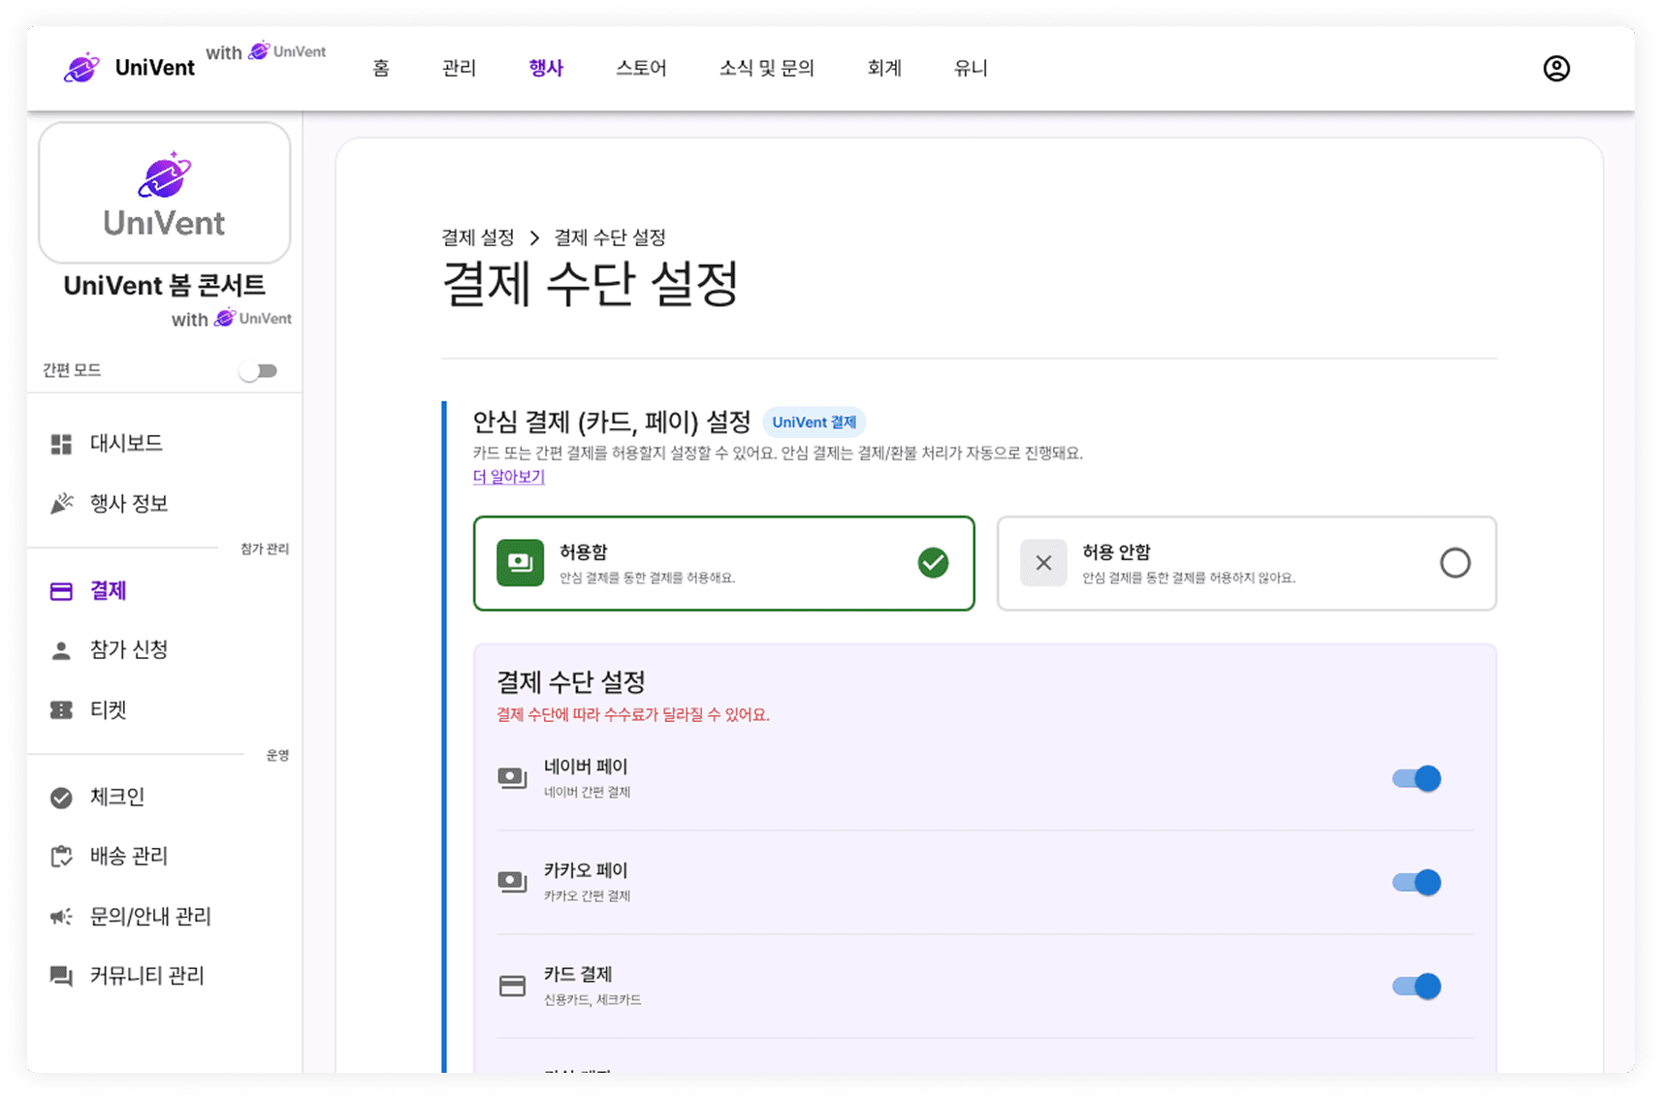This screenshot has width=1661, height=1099.
Task: Click the 카카오 페이 payment icon
Action: pos(512,882)
